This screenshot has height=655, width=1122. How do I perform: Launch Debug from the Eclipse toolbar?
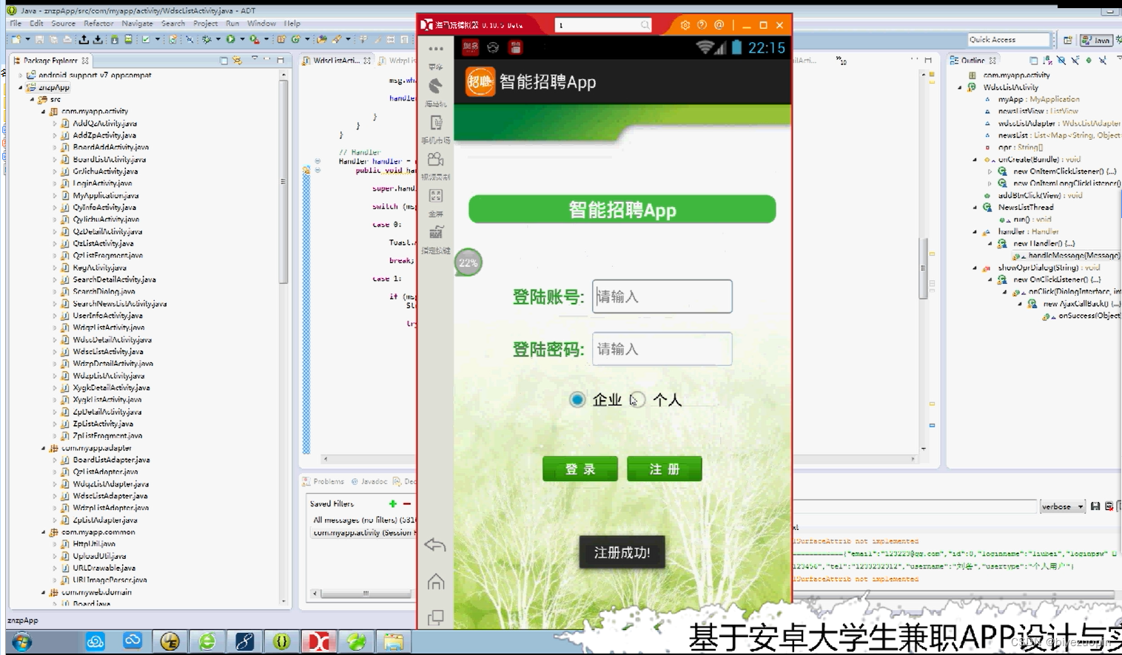pos(207,39)
